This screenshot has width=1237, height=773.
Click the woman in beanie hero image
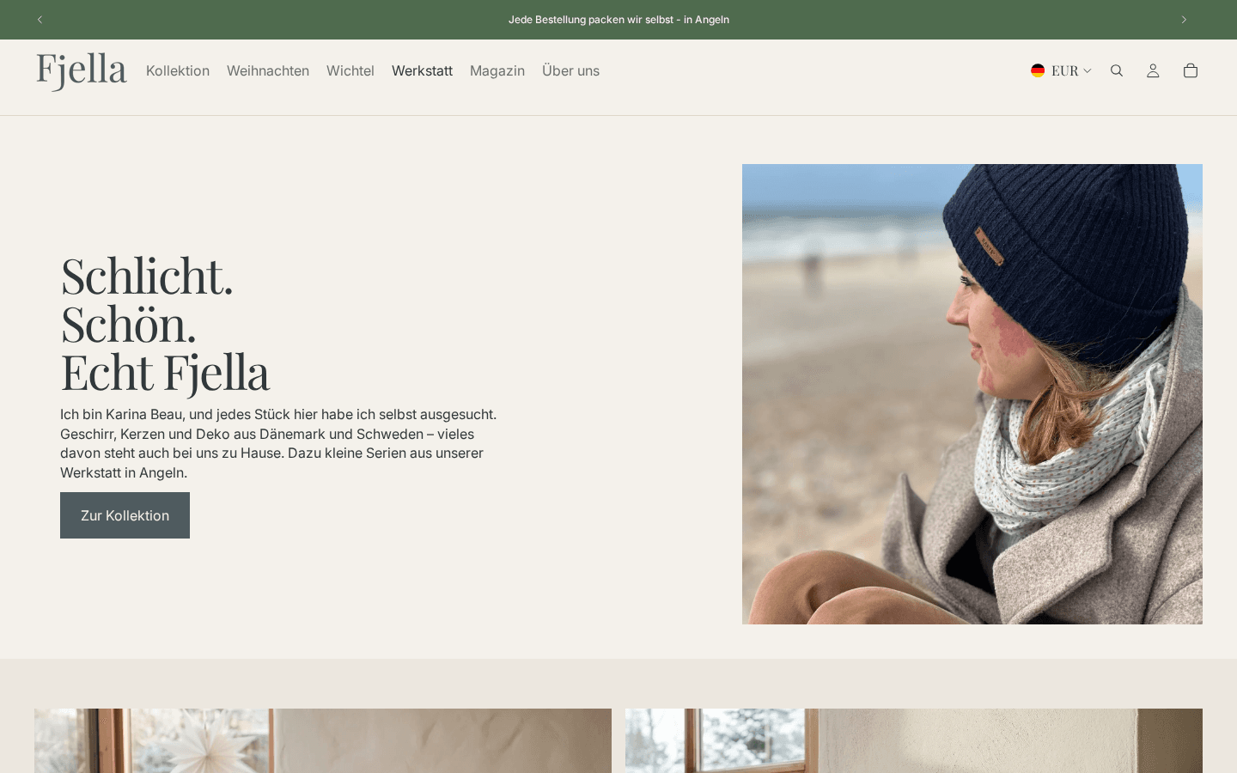coord(972,394)
